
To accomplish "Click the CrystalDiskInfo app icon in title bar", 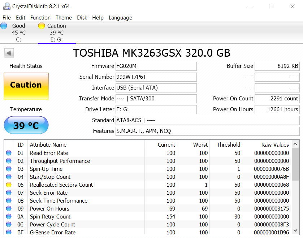I will (7, 7).
